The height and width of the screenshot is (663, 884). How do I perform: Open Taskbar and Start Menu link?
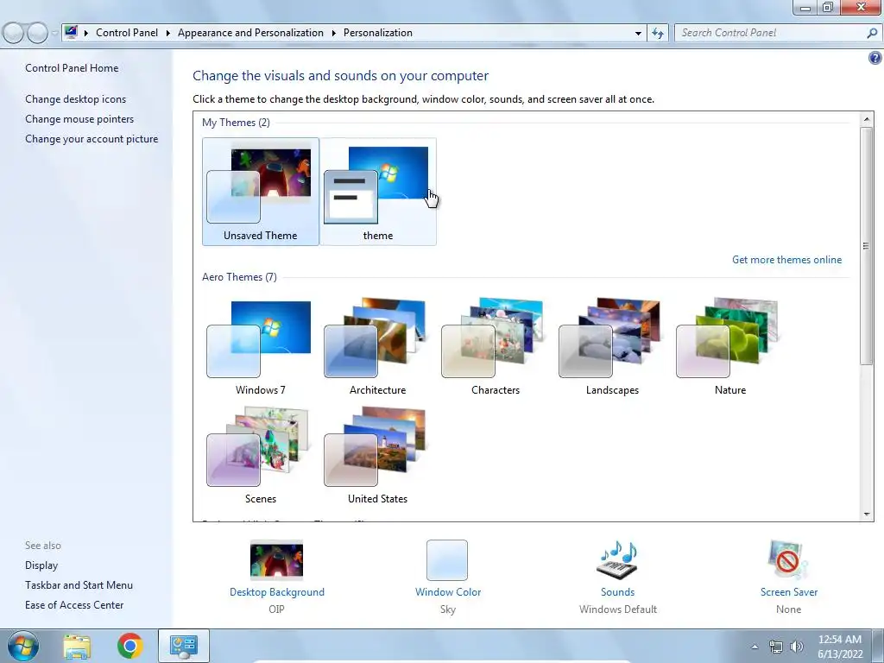click(x=79, y=585)
